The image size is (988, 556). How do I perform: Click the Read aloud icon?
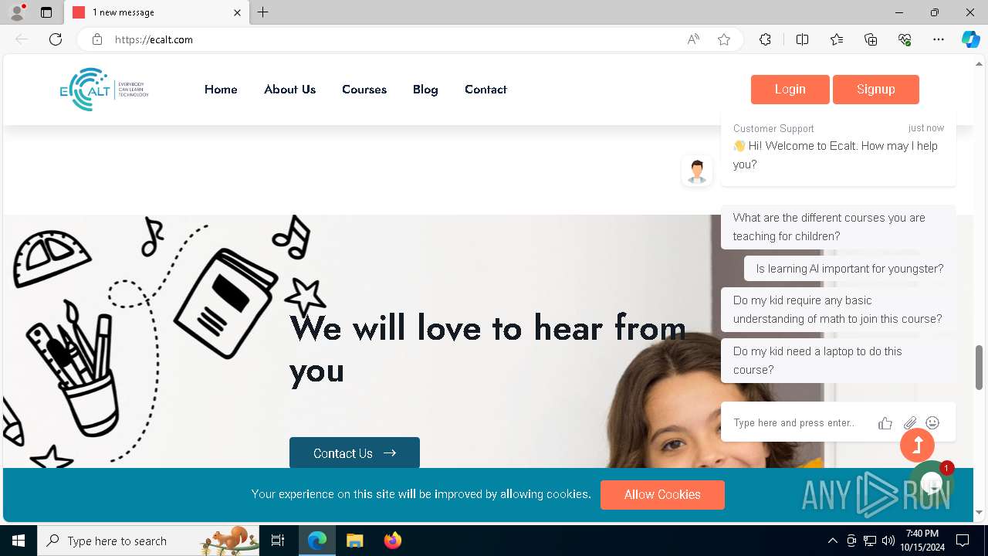pyautogui.click(x=693, y=39)
